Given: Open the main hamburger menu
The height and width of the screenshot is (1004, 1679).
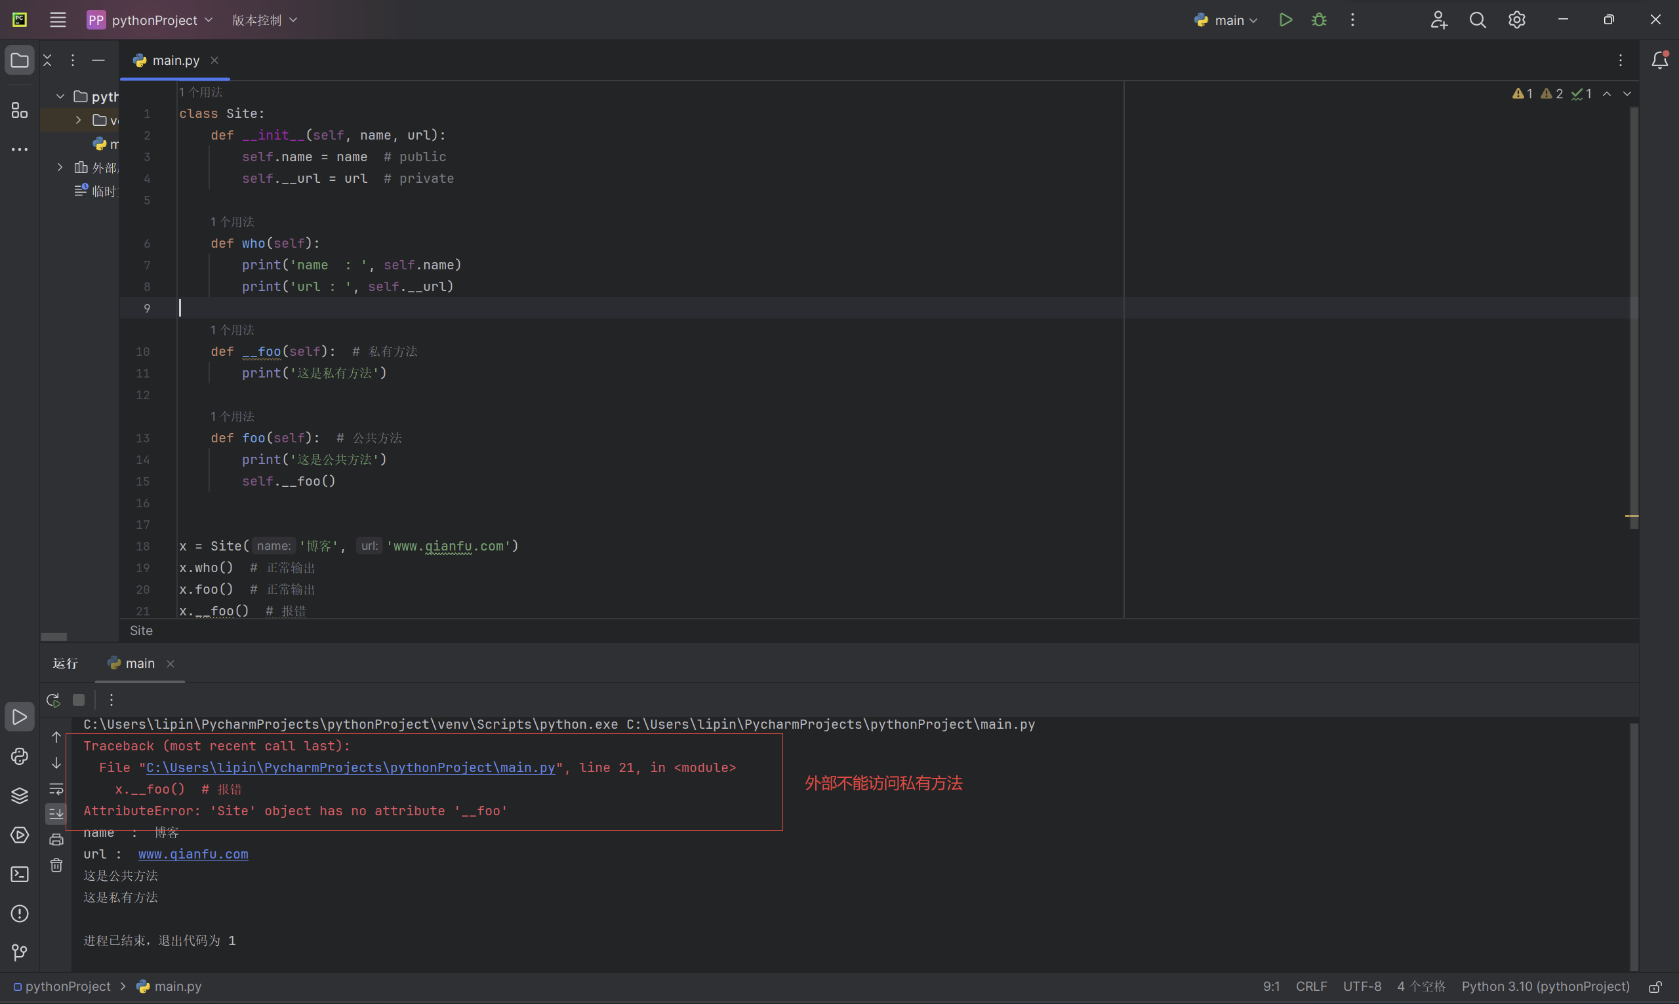Looking at the screenshot, I should 58,20.
